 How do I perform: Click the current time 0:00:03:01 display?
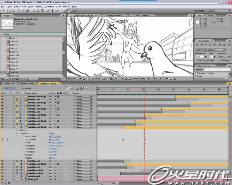click(10, 88)
